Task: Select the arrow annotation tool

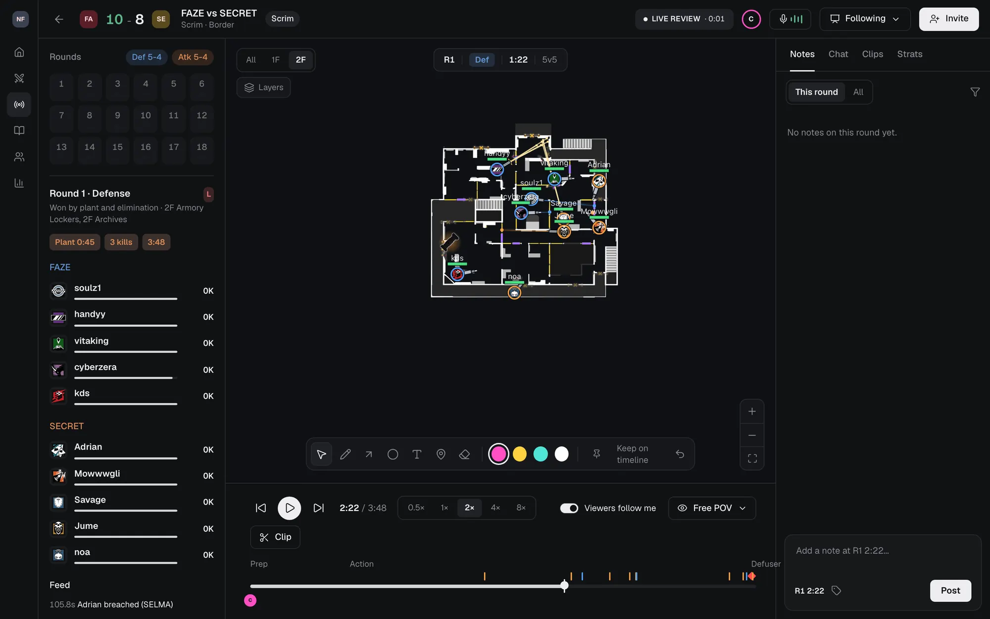Action: (369, 454)
